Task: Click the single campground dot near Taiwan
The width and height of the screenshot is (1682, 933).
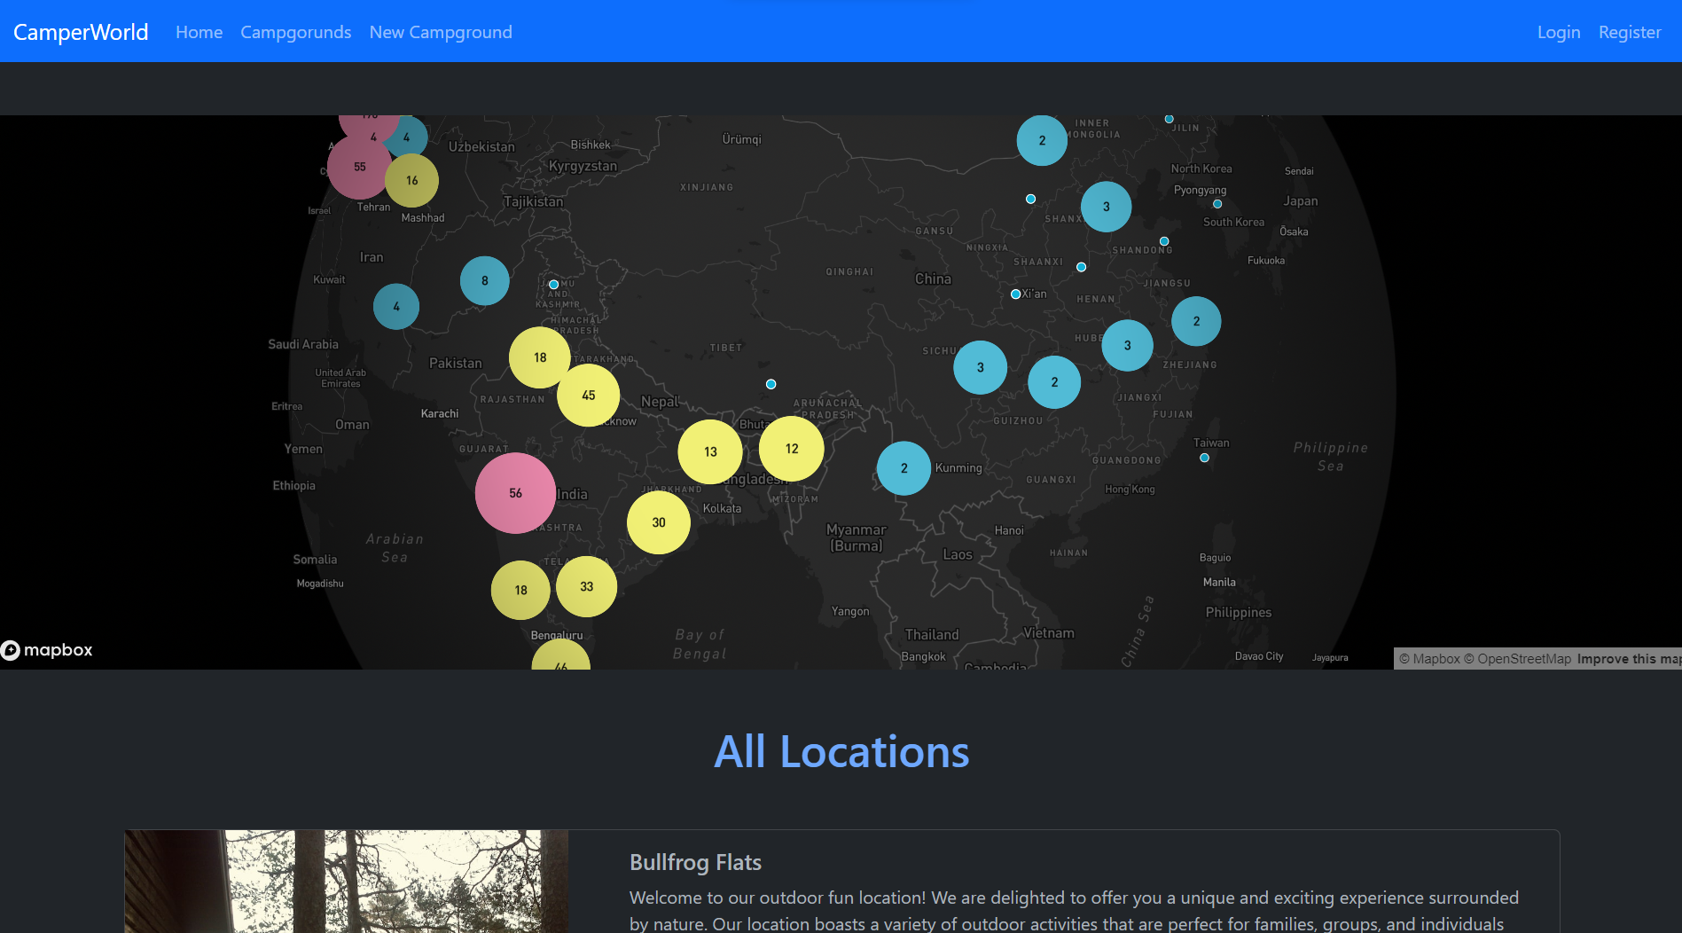Action: 1204,458
